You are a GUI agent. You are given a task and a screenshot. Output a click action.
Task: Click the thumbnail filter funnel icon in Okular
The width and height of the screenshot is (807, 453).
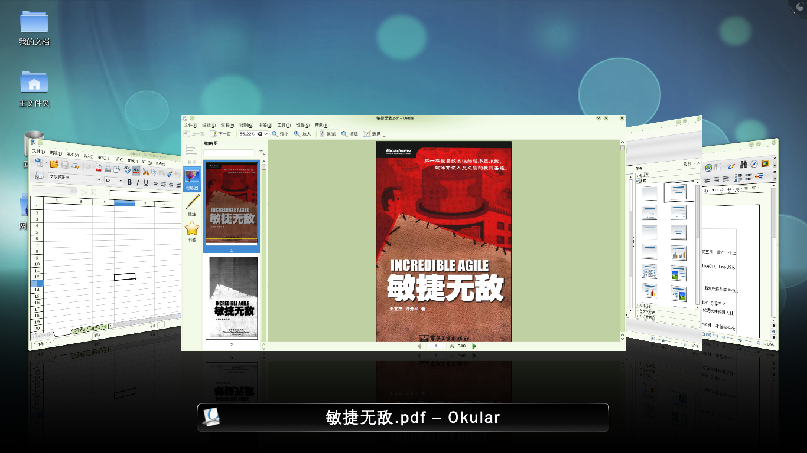click(x=262, y=153)
